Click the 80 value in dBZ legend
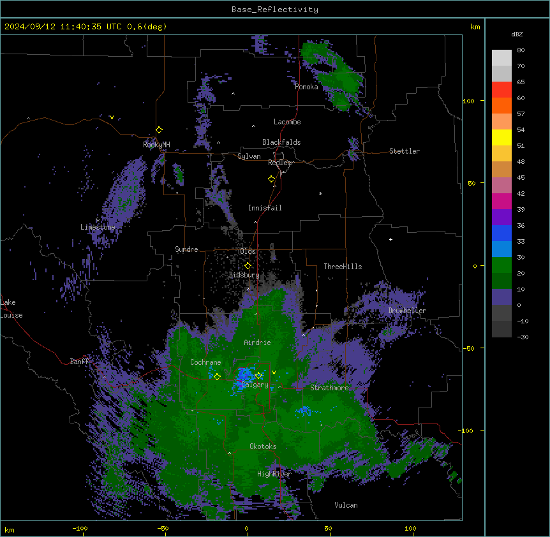The width and height of the screenshot is (550, 537). tap(521, 50)
